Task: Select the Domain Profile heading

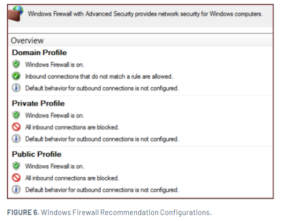Action: click(39, 53)
